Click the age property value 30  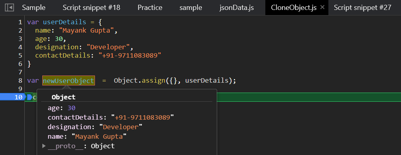point(71,108)
